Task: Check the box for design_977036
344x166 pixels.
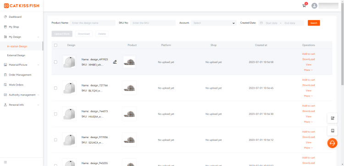Action: click(x=55, y=140)
